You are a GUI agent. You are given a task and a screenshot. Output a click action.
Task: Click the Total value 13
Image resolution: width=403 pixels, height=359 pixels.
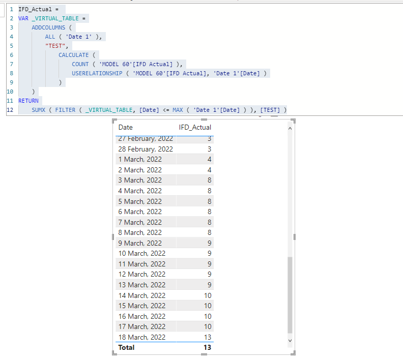(x=208, y=347)
